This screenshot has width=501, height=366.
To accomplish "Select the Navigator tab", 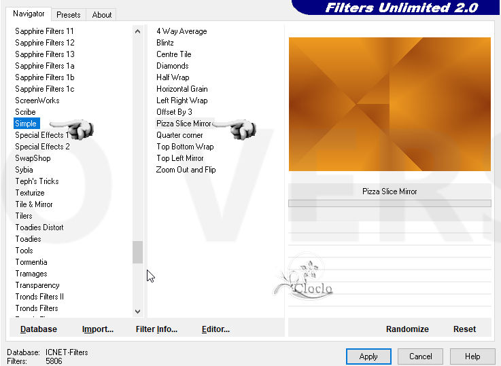I will point(29,14).
